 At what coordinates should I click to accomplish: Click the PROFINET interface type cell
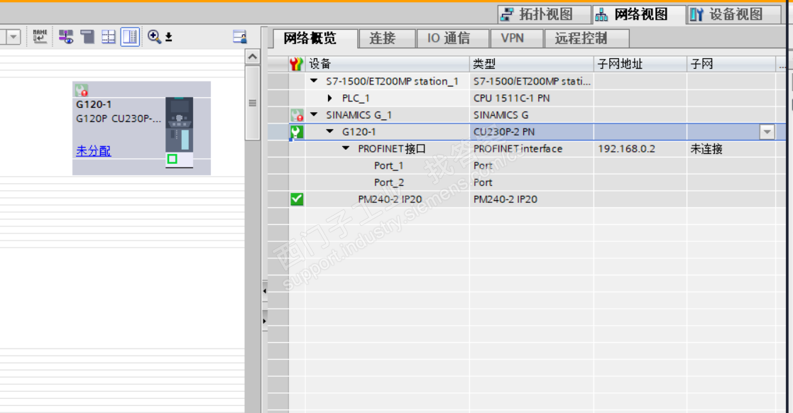tap(532, 148)
